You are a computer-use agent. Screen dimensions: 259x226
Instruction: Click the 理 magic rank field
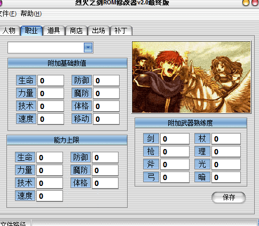point(226,152)
